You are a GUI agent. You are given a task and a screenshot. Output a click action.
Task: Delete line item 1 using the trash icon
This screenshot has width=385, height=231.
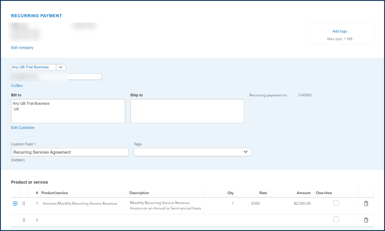tap(366, 203)
